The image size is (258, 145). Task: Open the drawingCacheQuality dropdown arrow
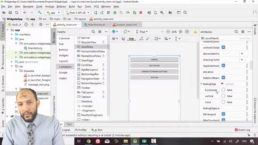tap(242, 60)
